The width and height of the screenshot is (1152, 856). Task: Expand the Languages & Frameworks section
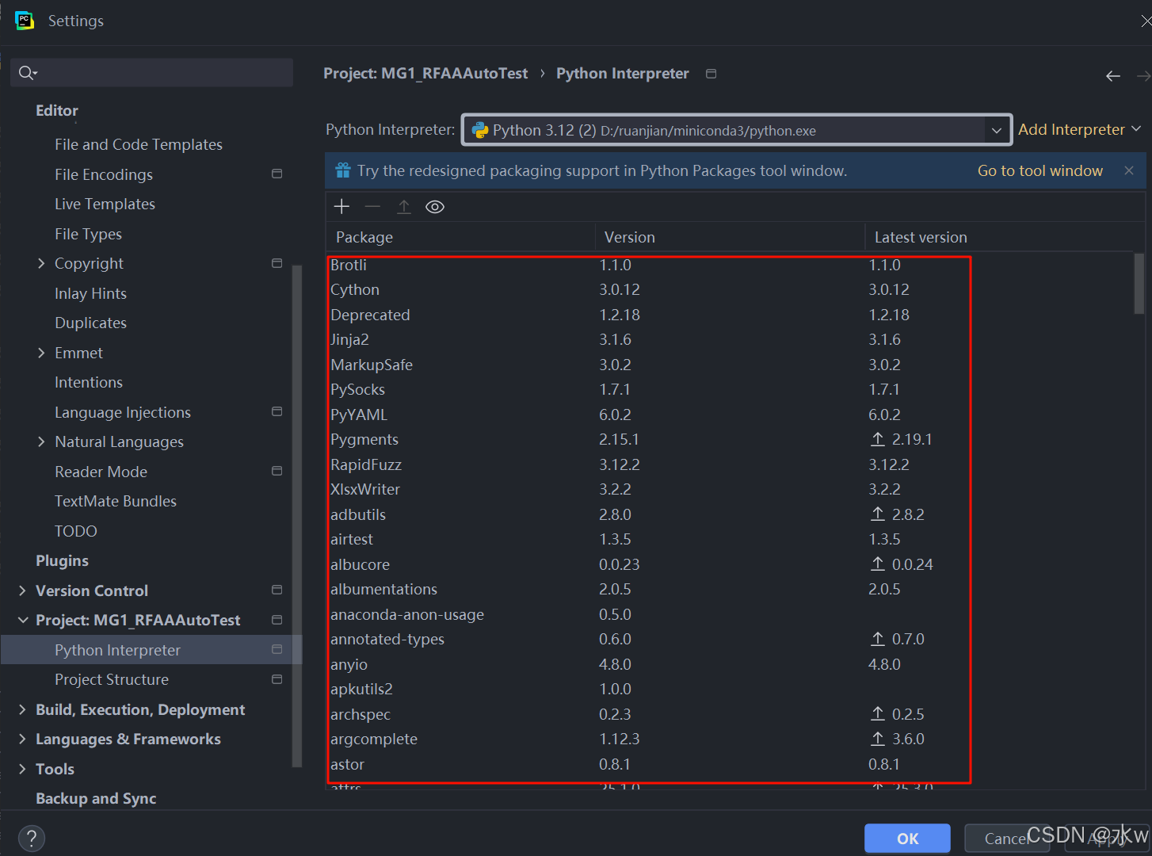point(22,739)
